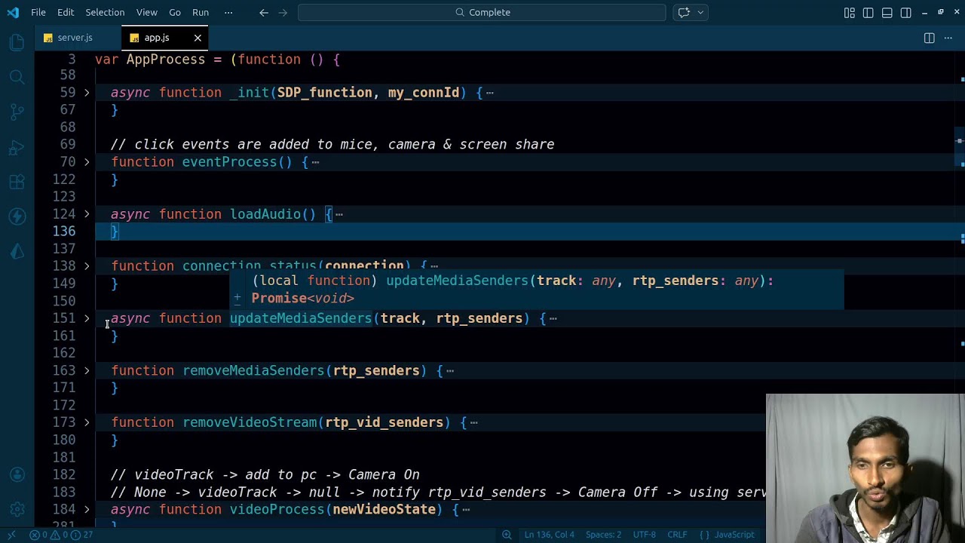Image resolution: width=965 pixels, height=543 pixels.
Task: Open the lightning bolt extension view
Action: (x=17, y=216)
